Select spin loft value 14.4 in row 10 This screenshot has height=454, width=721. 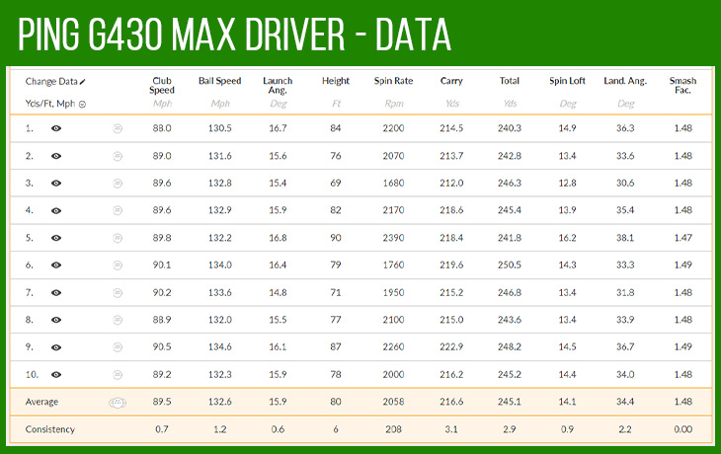tap(568, 374)
